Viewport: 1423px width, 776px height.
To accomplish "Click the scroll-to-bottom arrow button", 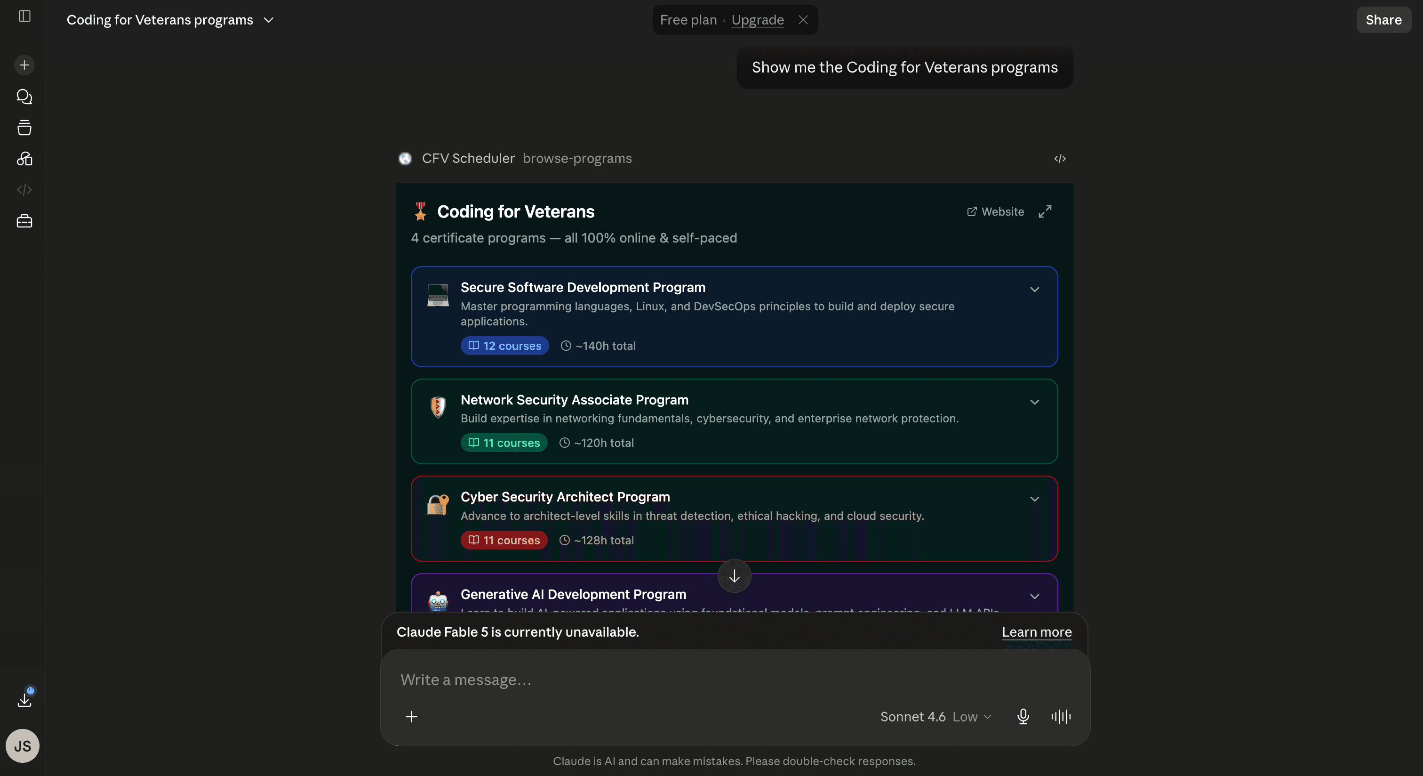I will [734, 576].
